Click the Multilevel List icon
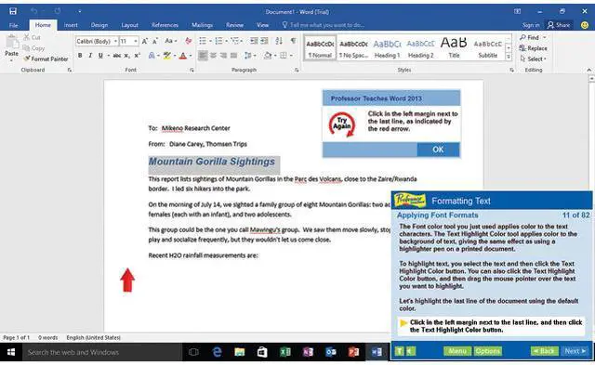 [234, 41]
